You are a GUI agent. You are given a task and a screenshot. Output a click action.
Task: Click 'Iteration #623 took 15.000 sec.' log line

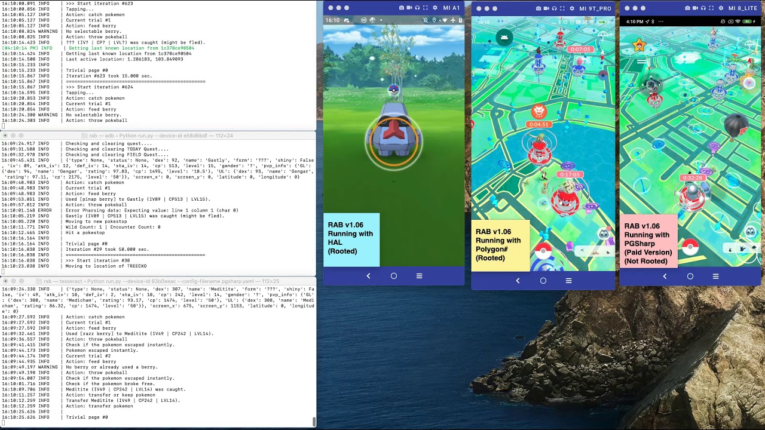pos(109,76)
